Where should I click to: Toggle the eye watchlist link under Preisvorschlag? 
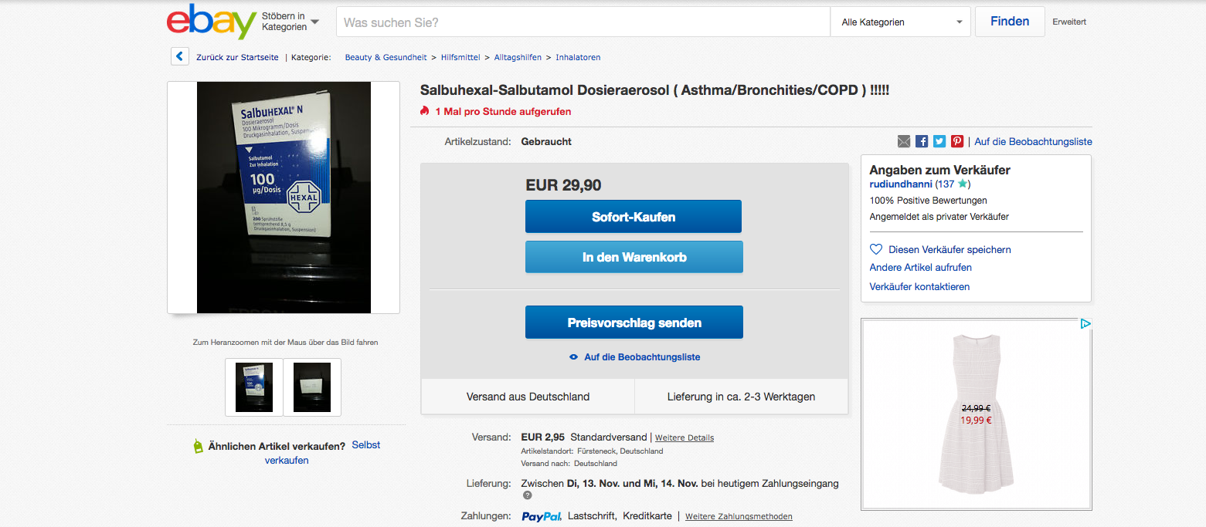635,357
